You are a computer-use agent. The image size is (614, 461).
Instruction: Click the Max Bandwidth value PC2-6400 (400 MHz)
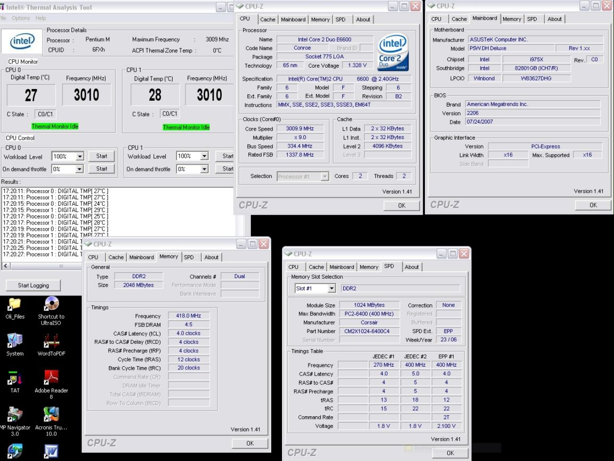tap(369, 314)
